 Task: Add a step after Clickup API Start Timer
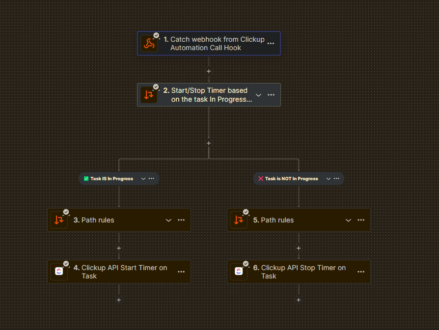[x=119, y=300]
